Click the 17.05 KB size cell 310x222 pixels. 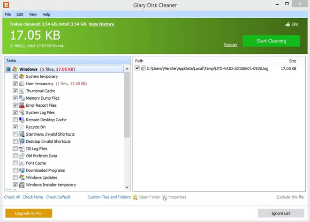pyautogui.click(x=288, y=68)
